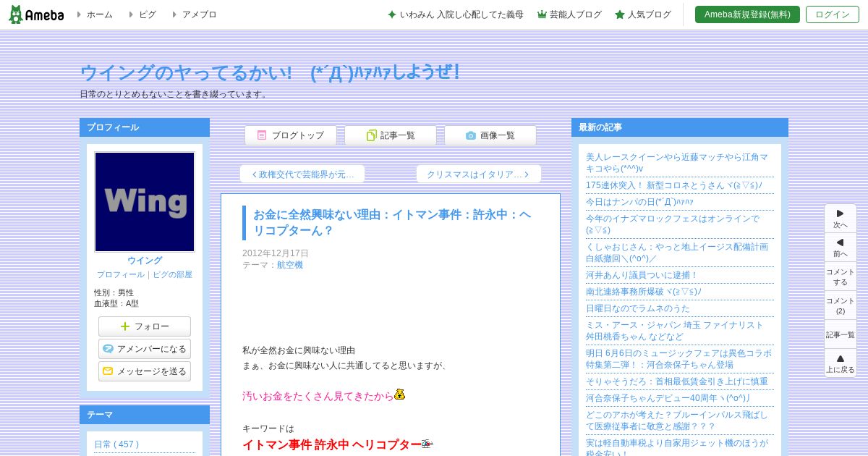Open ピグの部屋 link

[x=172, y=275]
